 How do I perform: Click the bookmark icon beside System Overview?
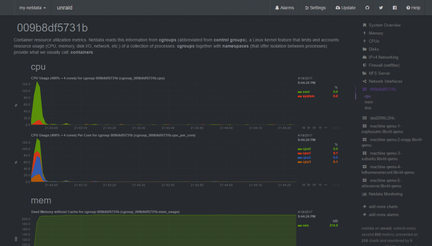coord(365,25)
